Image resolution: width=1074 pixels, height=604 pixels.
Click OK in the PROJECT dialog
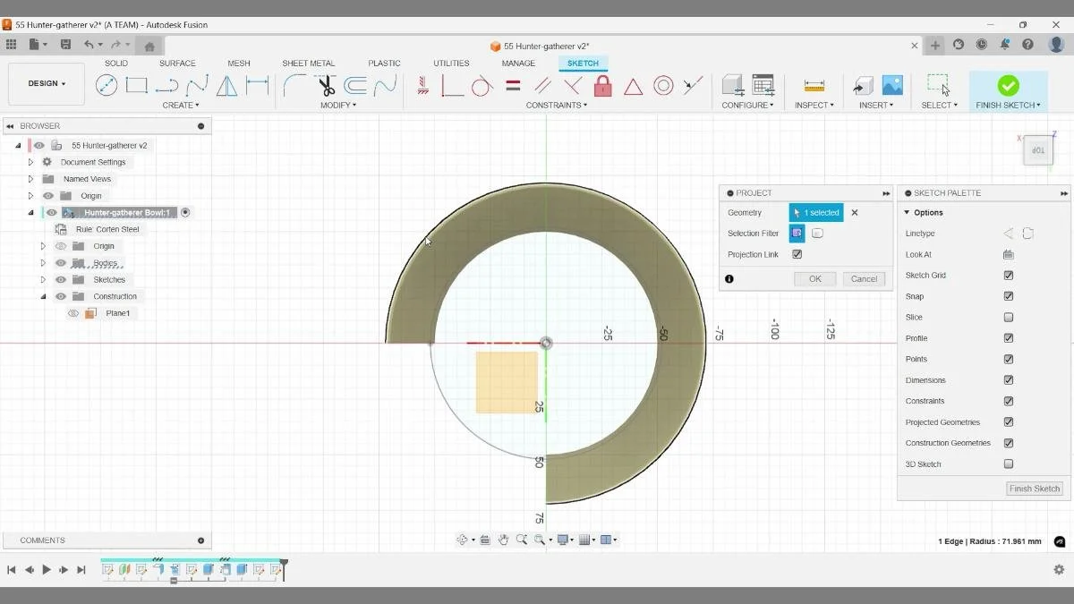pos(814,278)
